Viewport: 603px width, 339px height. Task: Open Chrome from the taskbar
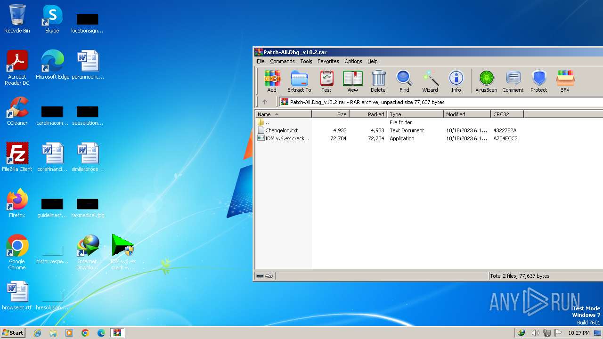point(85,333)
